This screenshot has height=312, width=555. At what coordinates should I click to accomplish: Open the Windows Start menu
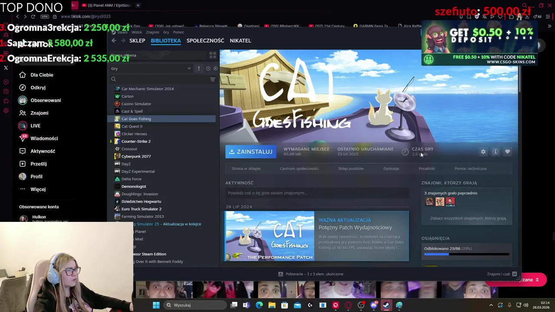point(156,305)
